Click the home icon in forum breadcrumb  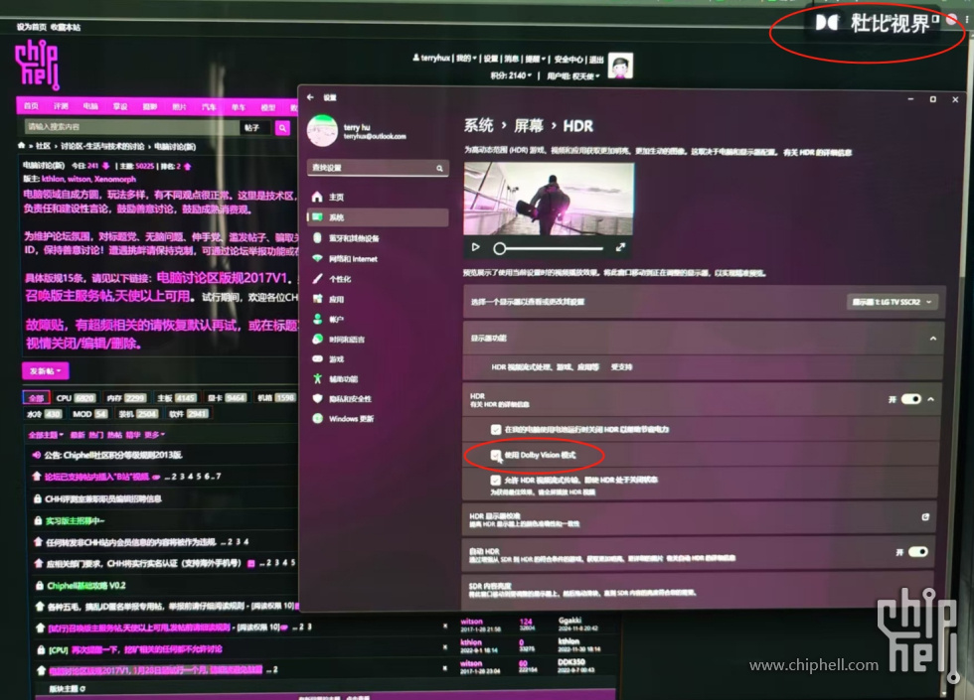coord(22,146)
